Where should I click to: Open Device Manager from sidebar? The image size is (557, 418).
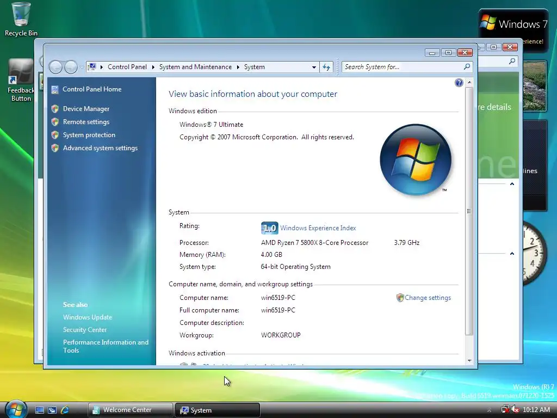pyautogui.click(x=86, y=109)
